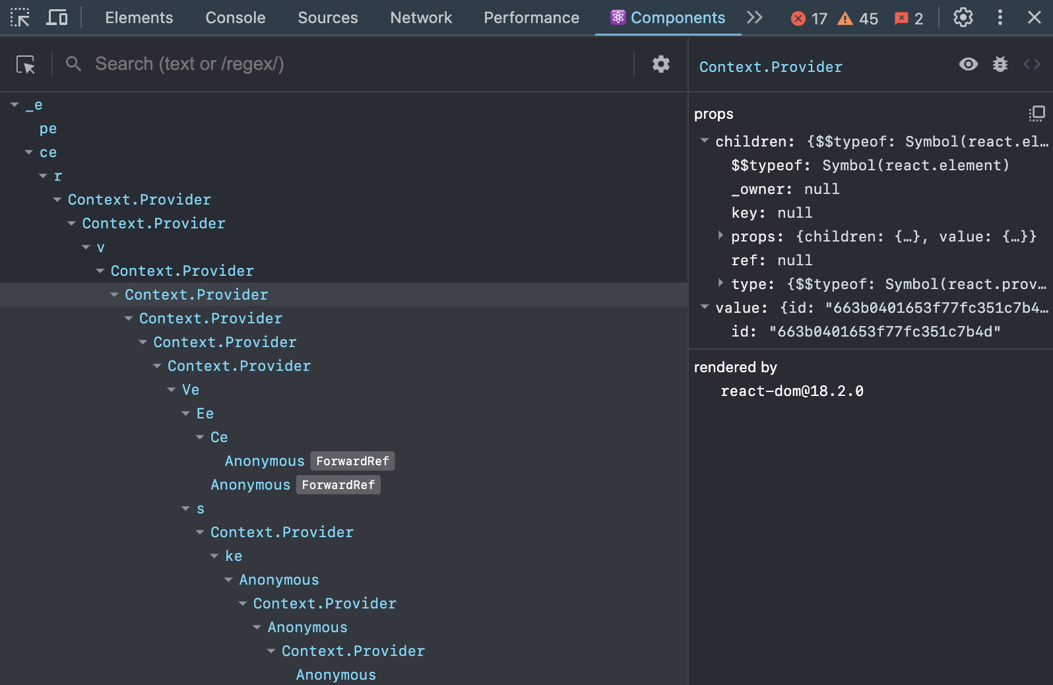
Task: Click the id value "663b0401653f77fc351c7b4d"
Action: click(x=885, y=331)
